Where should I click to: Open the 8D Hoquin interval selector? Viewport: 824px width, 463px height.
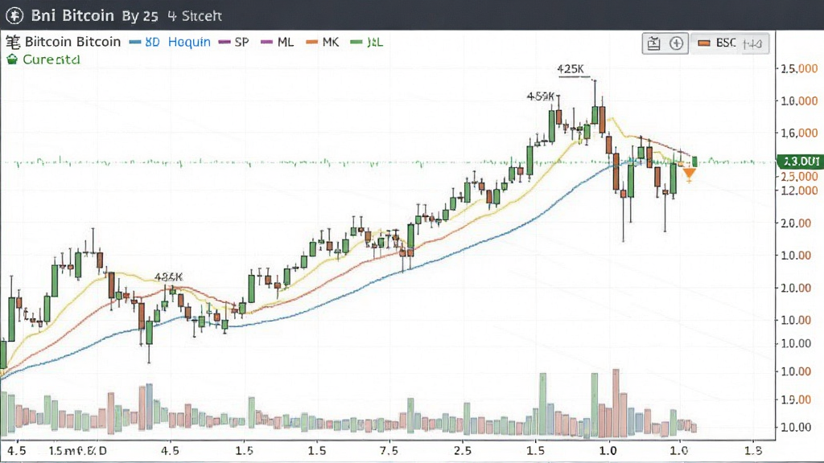(170, 42)
